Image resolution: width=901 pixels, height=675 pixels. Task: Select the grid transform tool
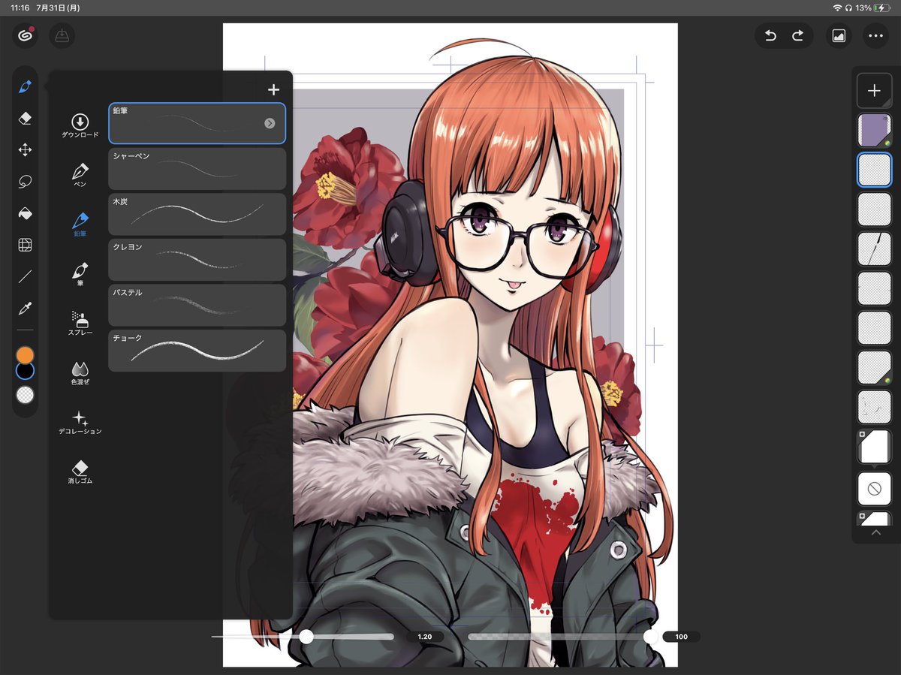point(26,245)
